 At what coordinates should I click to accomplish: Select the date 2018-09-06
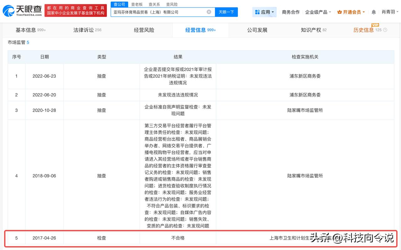click(44, 176)
